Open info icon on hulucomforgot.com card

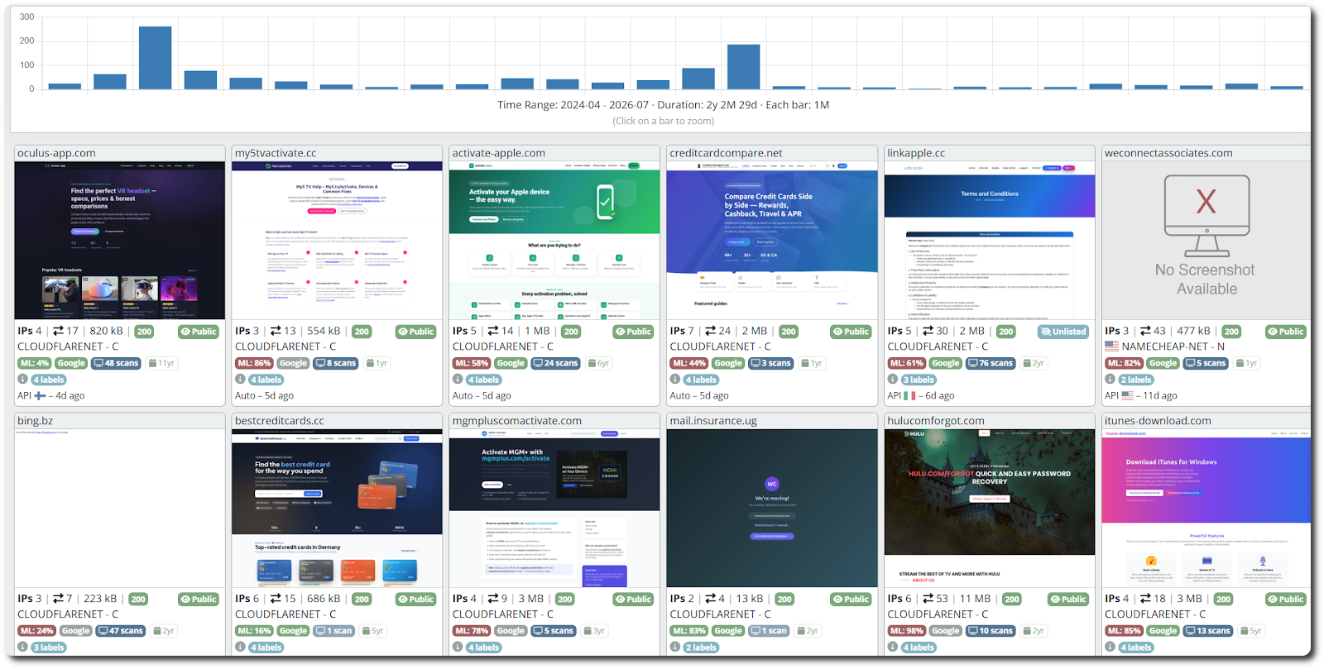pyautogui.click(x=893, y=647)
